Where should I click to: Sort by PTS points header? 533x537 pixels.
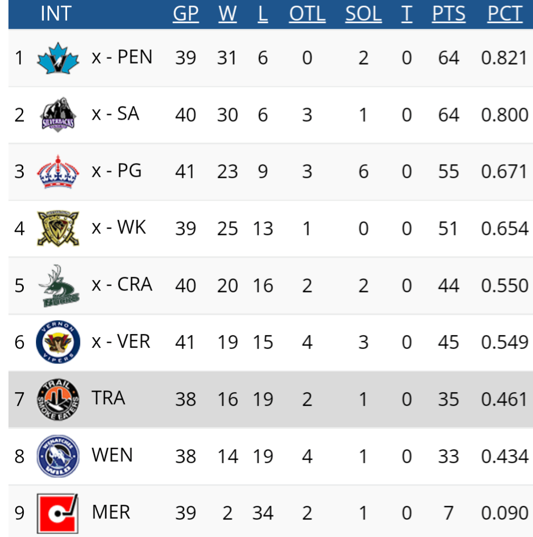coord(448,14)
